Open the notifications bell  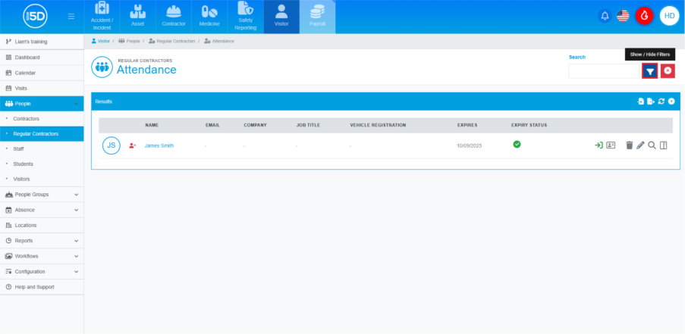coord(605,16)
